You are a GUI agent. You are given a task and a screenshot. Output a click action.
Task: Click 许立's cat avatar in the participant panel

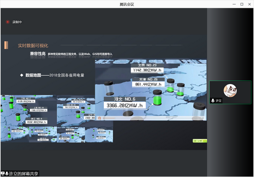tap(230, 91)
